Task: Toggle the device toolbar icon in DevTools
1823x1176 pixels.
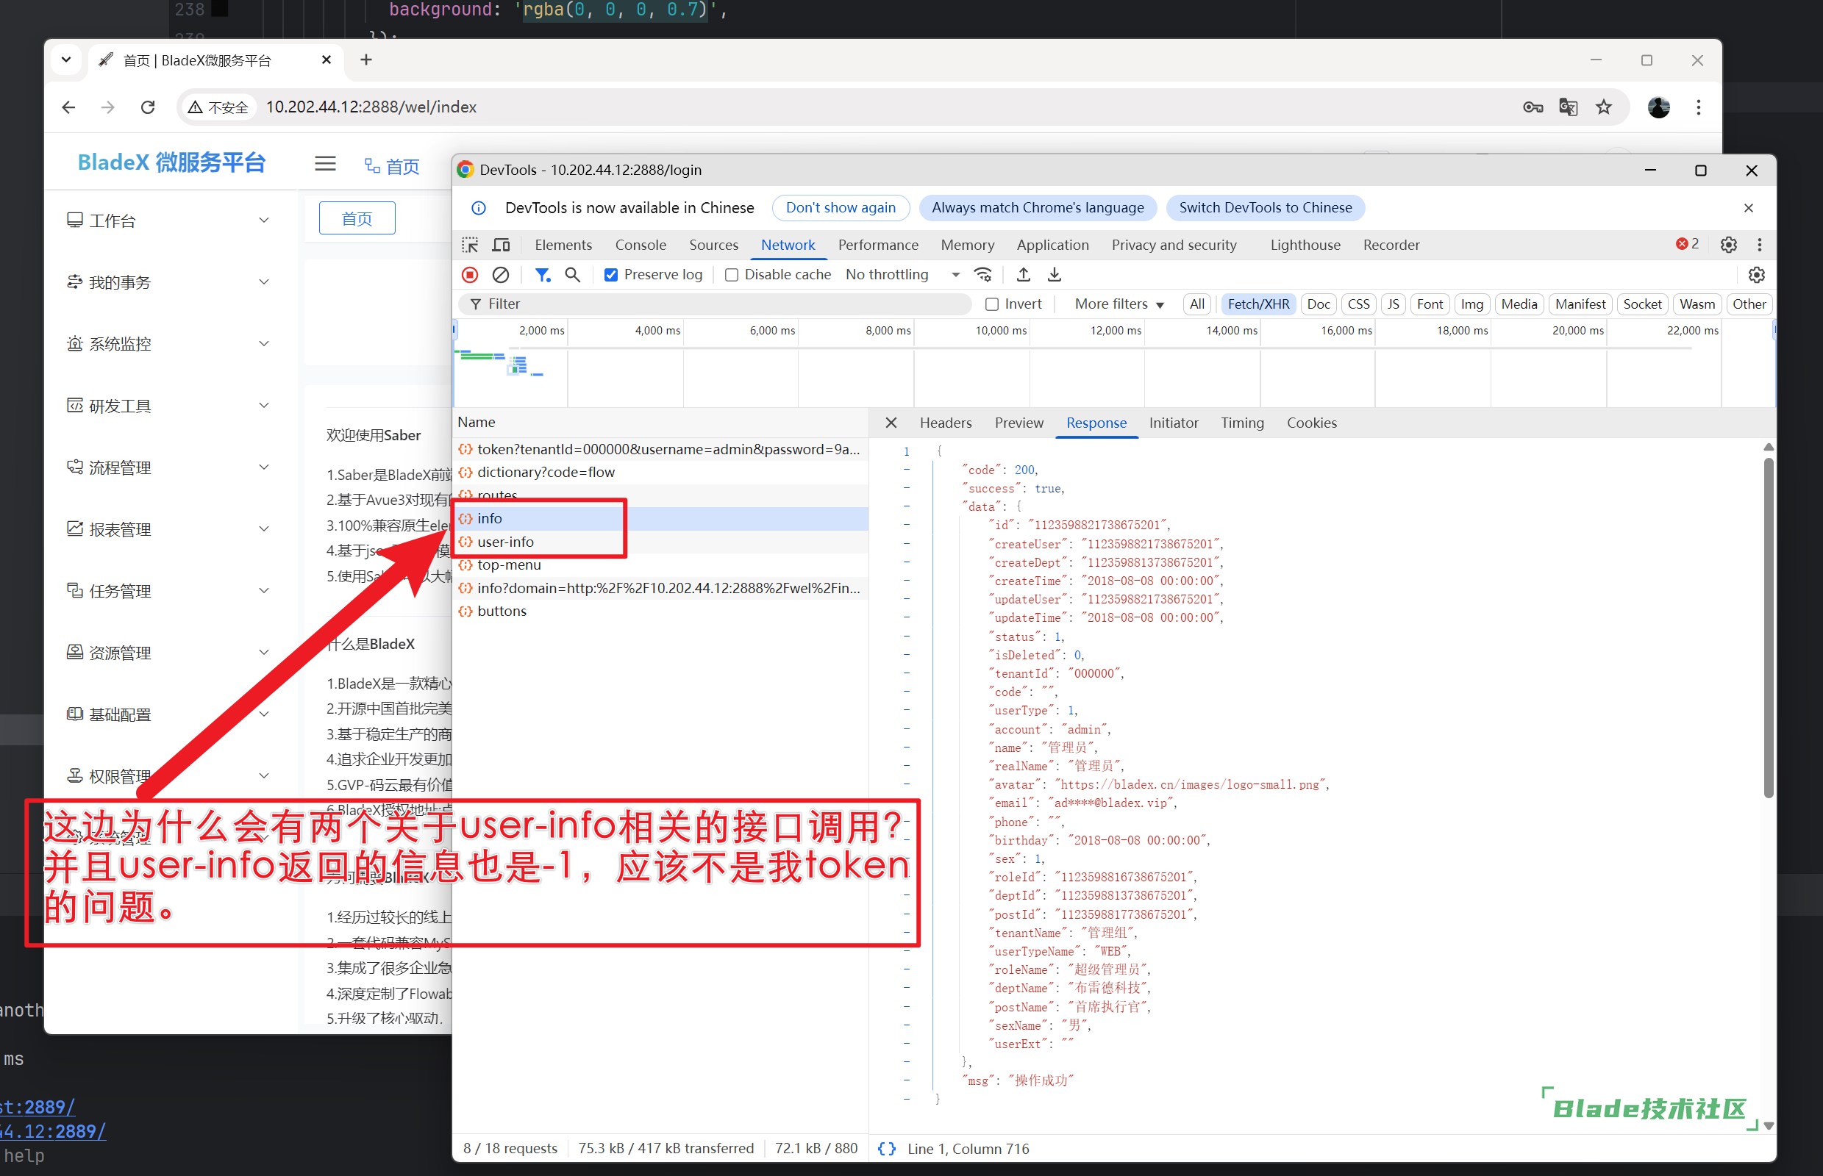Action: (502, 245)
